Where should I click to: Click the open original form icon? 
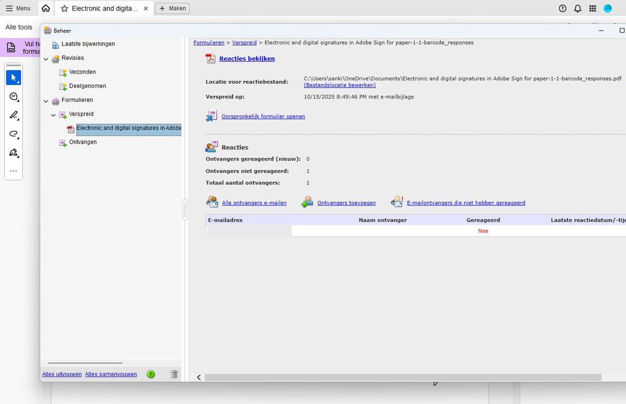pos(211,116)
